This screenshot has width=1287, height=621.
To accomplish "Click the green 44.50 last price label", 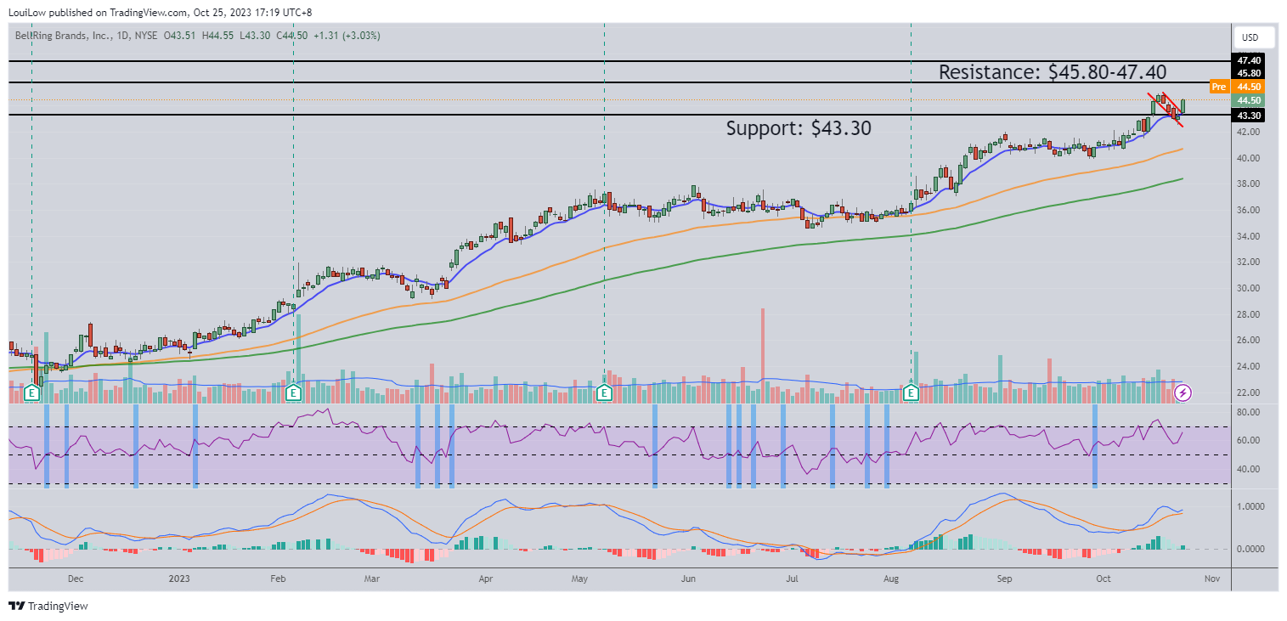I will click(1249, 100).
